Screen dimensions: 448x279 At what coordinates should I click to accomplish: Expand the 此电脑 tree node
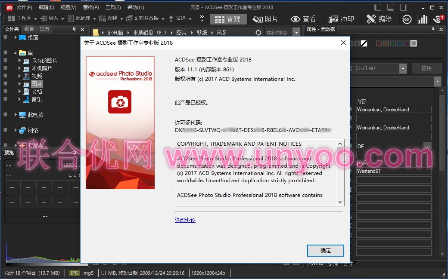coord(16,114)
